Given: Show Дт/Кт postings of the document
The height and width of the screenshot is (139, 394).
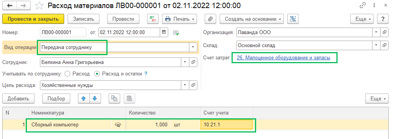Looking at the screenshot, I should pyautogui.click(x=153, y=19).
